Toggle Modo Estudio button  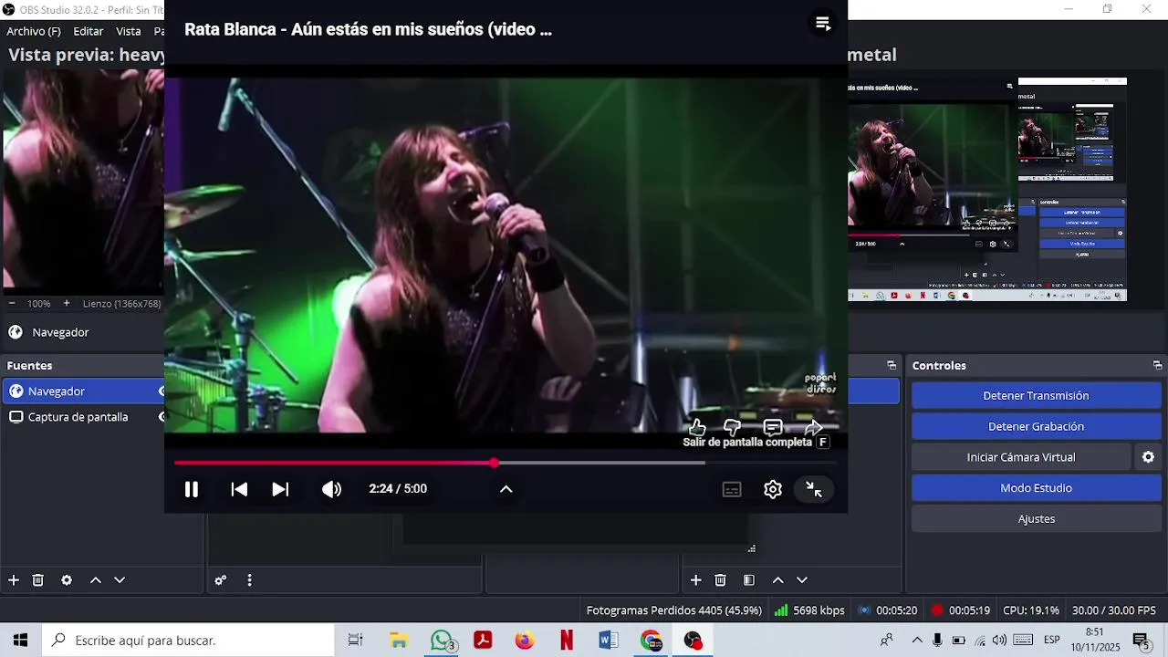[1036, 488]
